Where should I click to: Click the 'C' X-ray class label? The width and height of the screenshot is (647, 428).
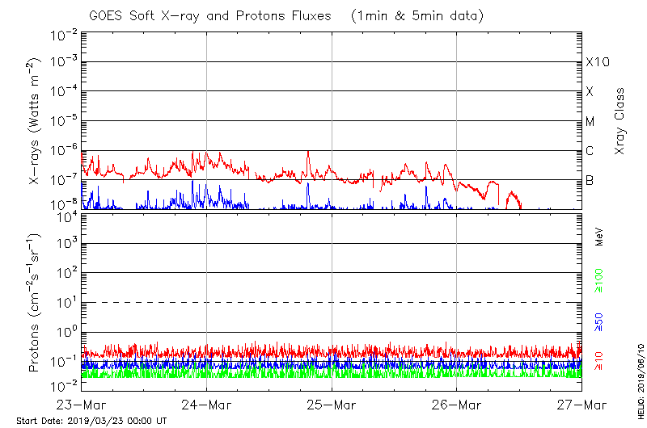pyautogui.click(x=590, y=151)
